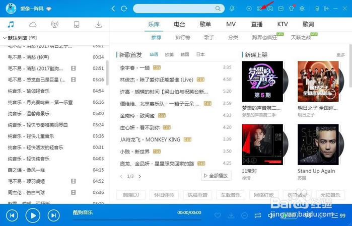Go to previous page of 新歌首发

coord(121,176)
